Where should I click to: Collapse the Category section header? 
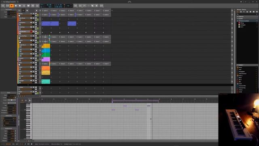[247, 65]
